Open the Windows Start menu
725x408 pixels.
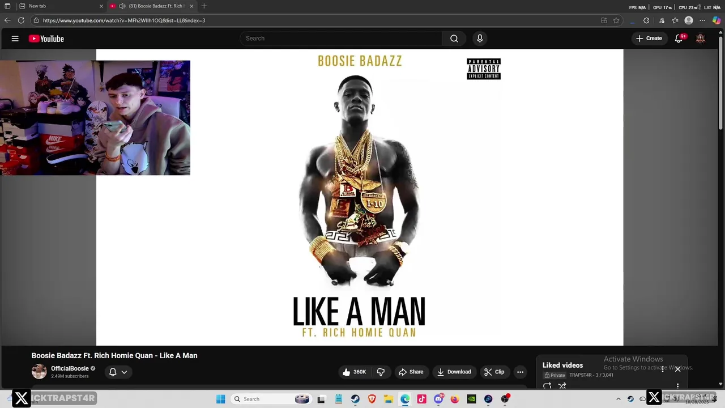point(221,399)
